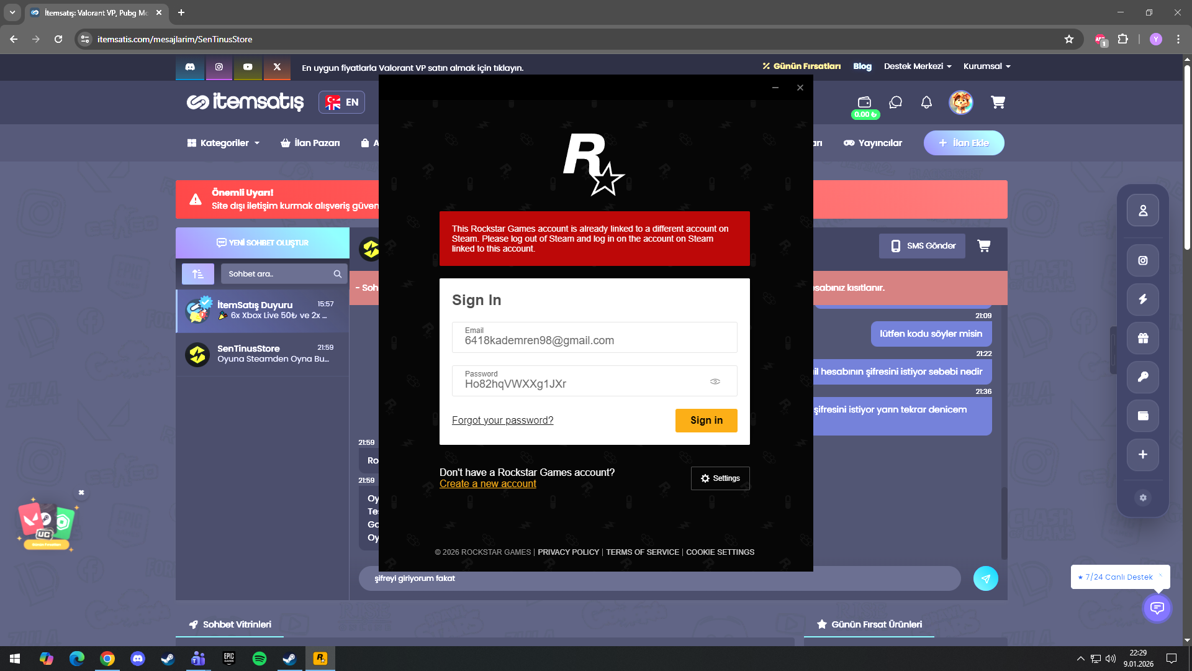
Task: Click the SMS Gönder button
Action: click(x=922, y=246)
